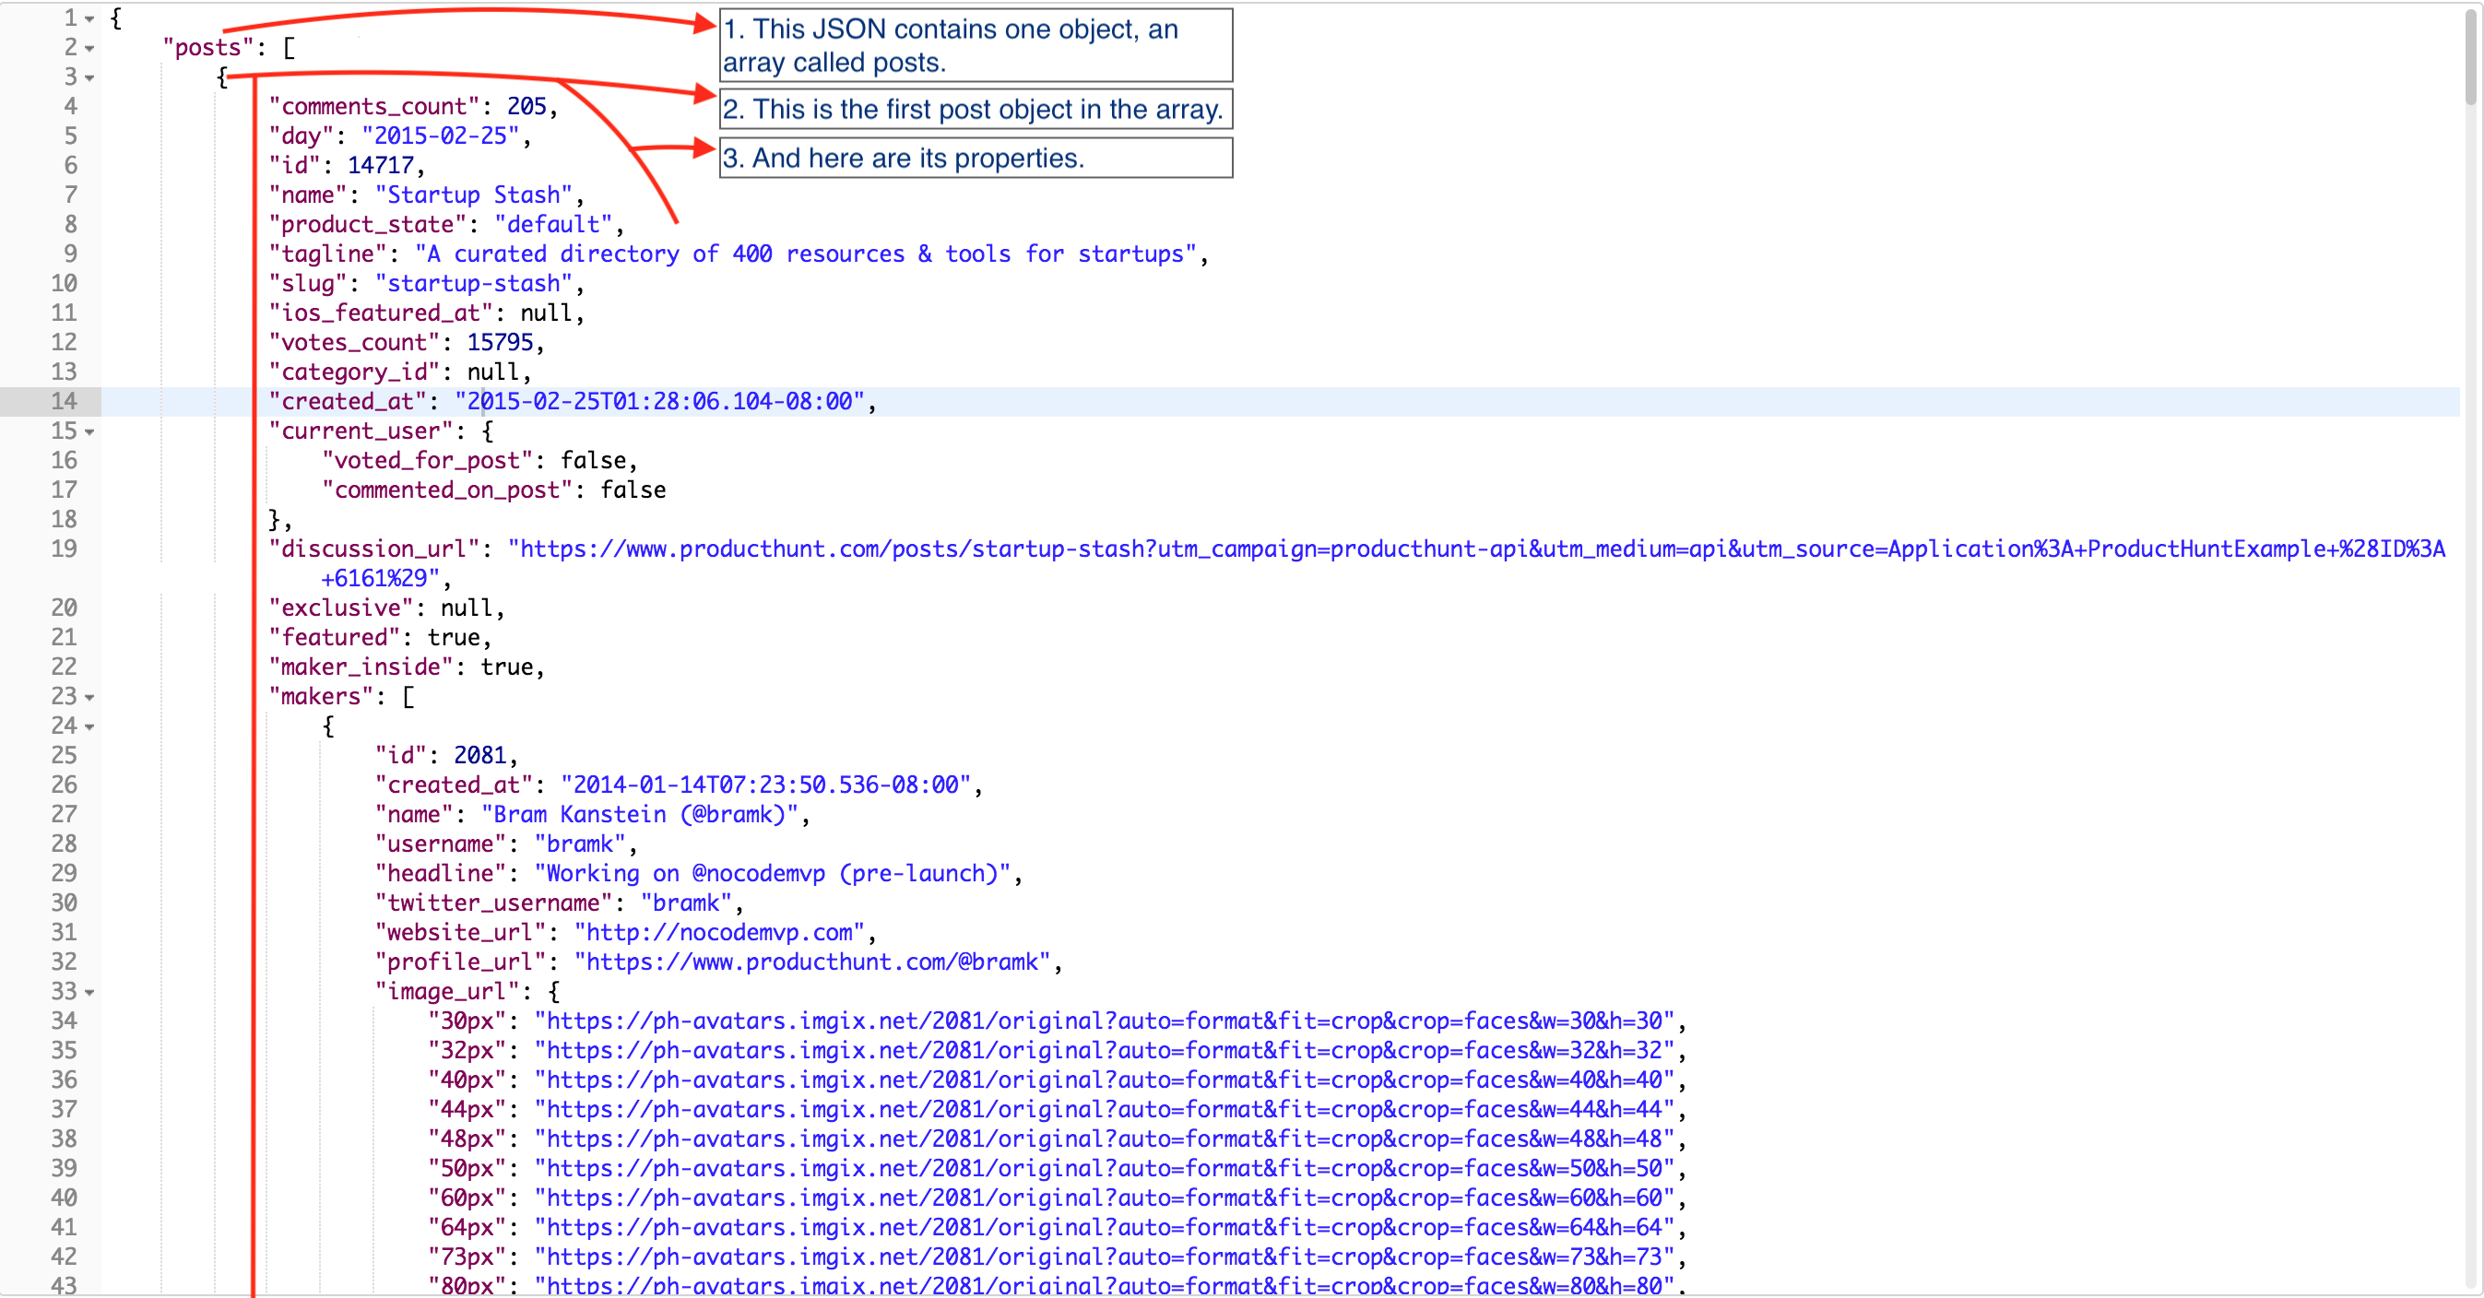Image resolution: width=2484 pixels, height=1298 pixels.
Task: Click the "website_url" key
Action: [460, 933]
